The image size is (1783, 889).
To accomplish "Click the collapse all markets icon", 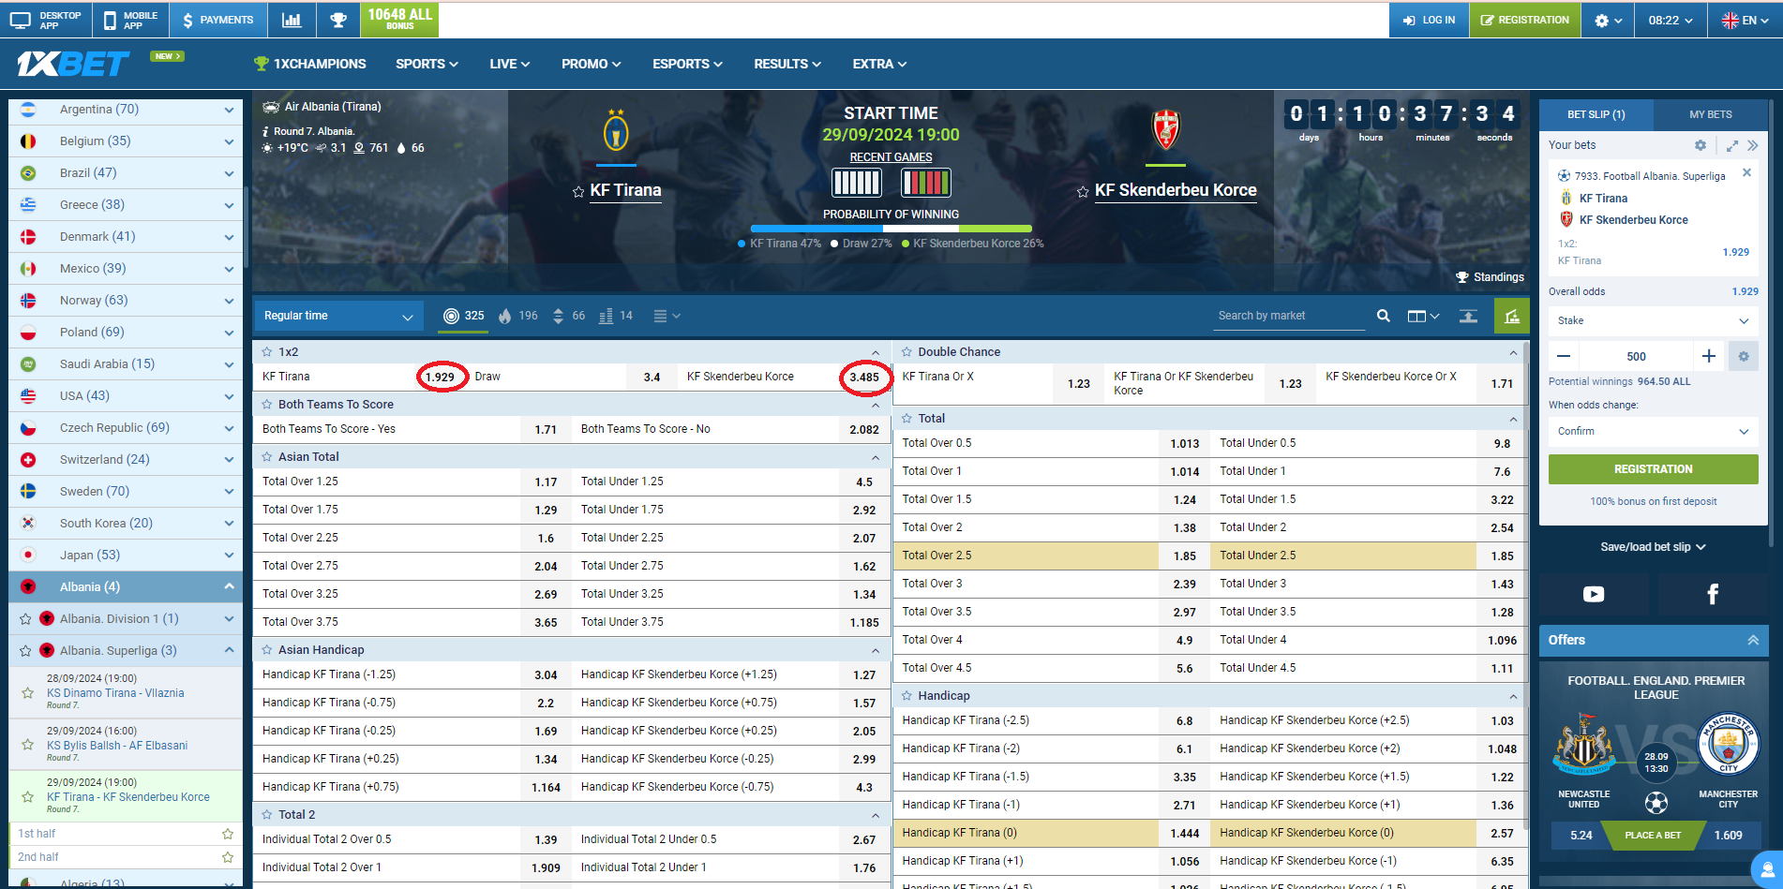I will 1468,316.
